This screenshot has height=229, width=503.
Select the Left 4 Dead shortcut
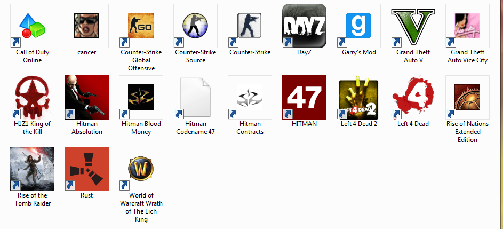coord(413,97)
